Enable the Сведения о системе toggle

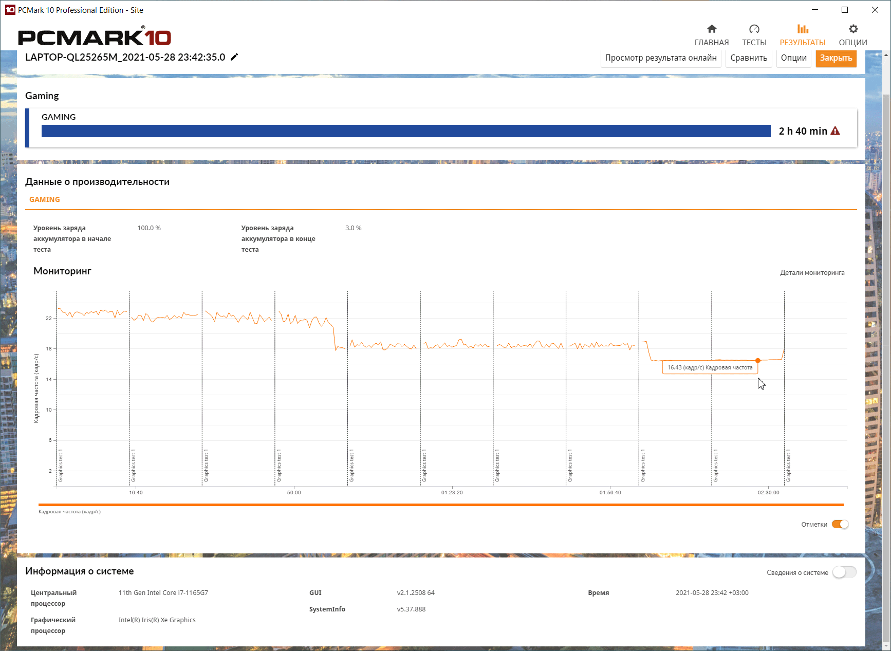coord(844,572)
